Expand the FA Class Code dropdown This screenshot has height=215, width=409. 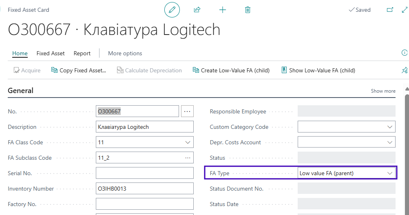pyautogui.click(x=188, y=142)
